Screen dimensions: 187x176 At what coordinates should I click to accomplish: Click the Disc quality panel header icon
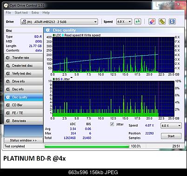[x=48, y=30]
